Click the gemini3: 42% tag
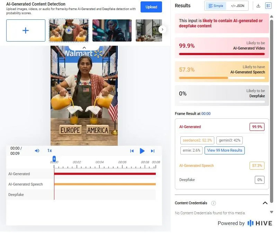 (x=230, y=140)
